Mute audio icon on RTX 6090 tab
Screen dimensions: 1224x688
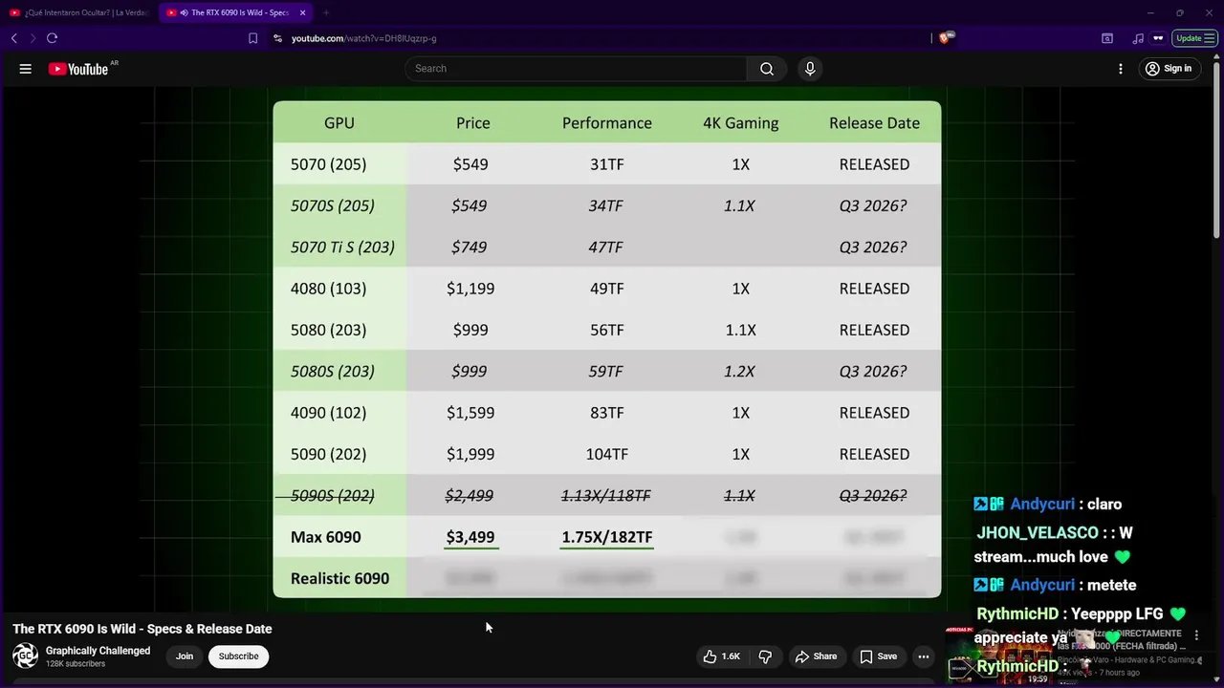click(184, 12)
